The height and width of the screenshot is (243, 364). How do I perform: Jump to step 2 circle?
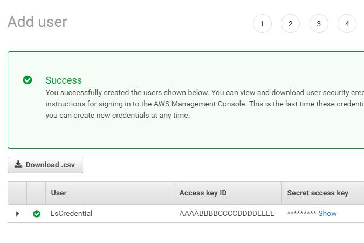tap(290, 24)
